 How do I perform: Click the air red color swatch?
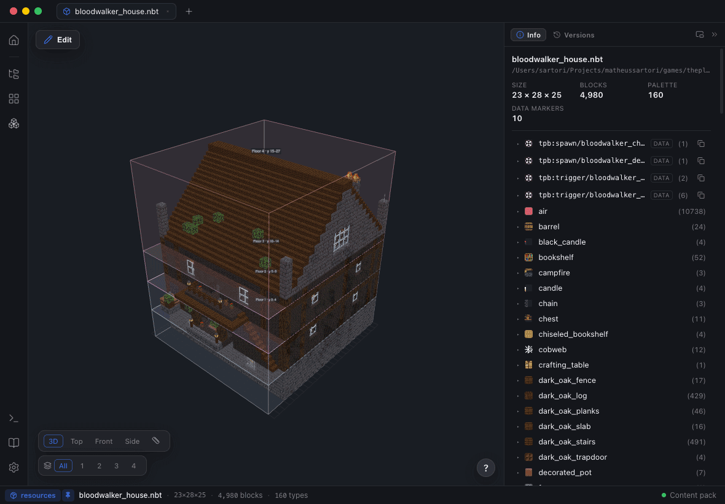(528, 211)
